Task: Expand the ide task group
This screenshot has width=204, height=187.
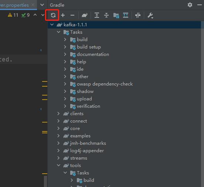Action: pyautogui.click(x=65, y=69)
